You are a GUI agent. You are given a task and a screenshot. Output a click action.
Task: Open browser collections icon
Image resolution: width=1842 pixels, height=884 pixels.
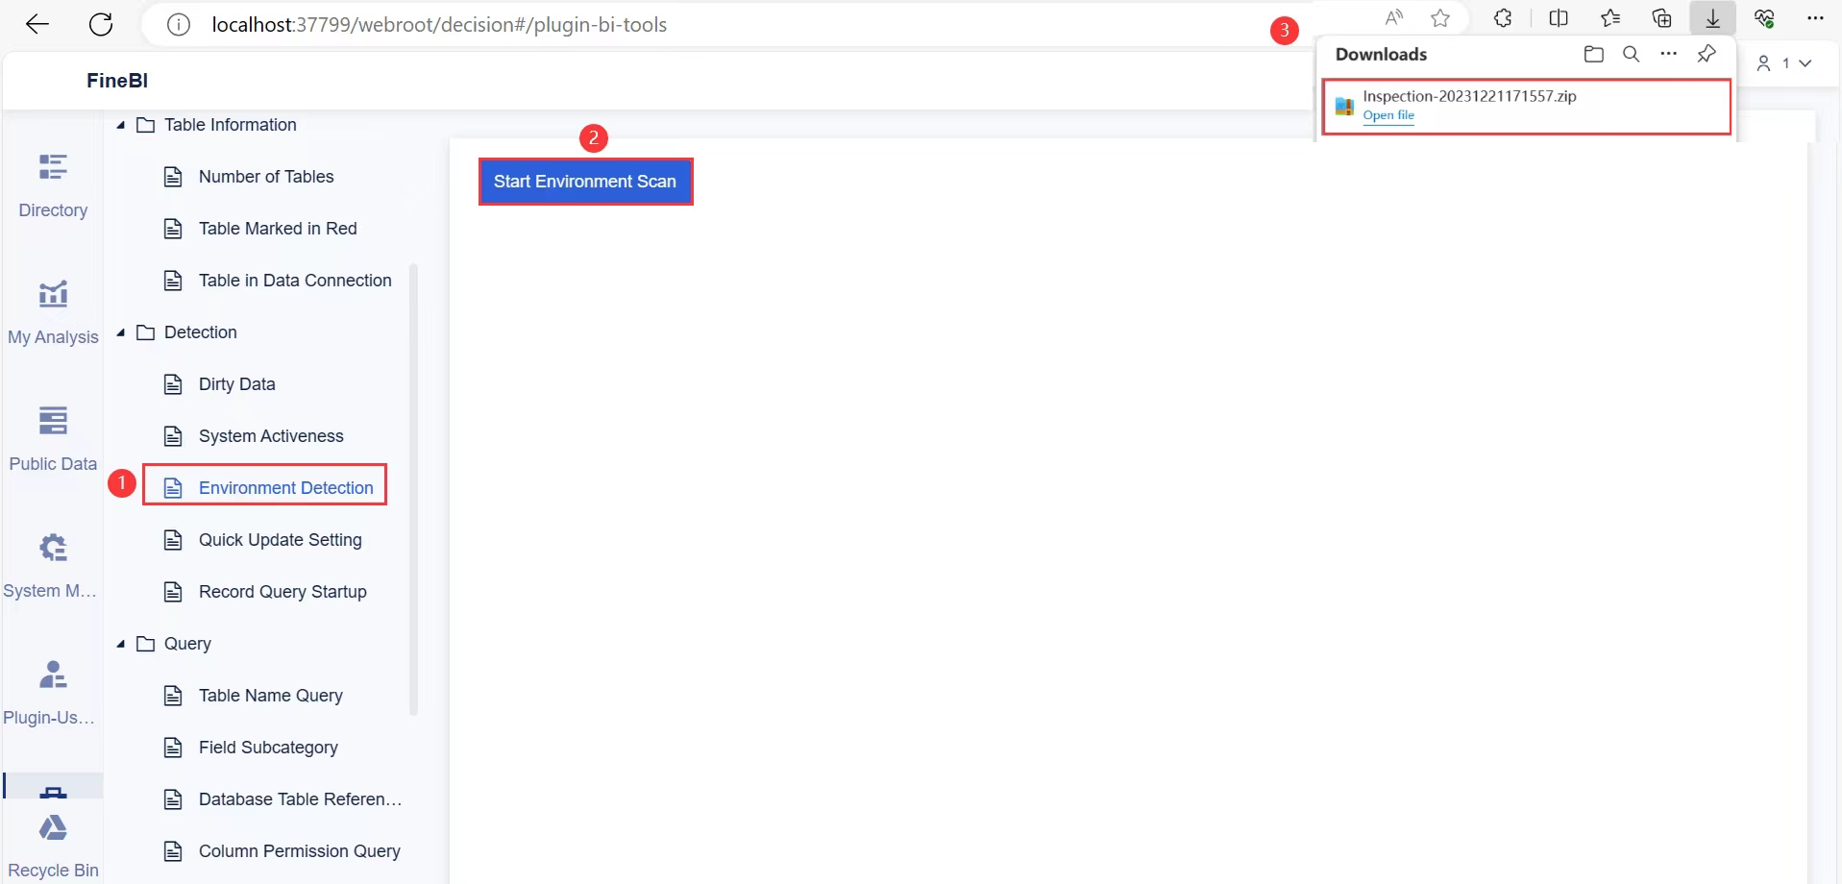[1661, 18]
